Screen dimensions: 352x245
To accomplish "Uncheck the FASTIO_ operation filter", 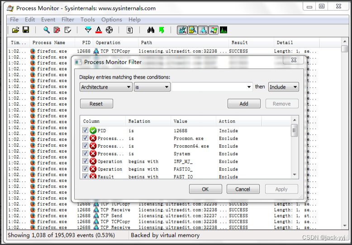I will pyautogui.click(x=85, y=169).
